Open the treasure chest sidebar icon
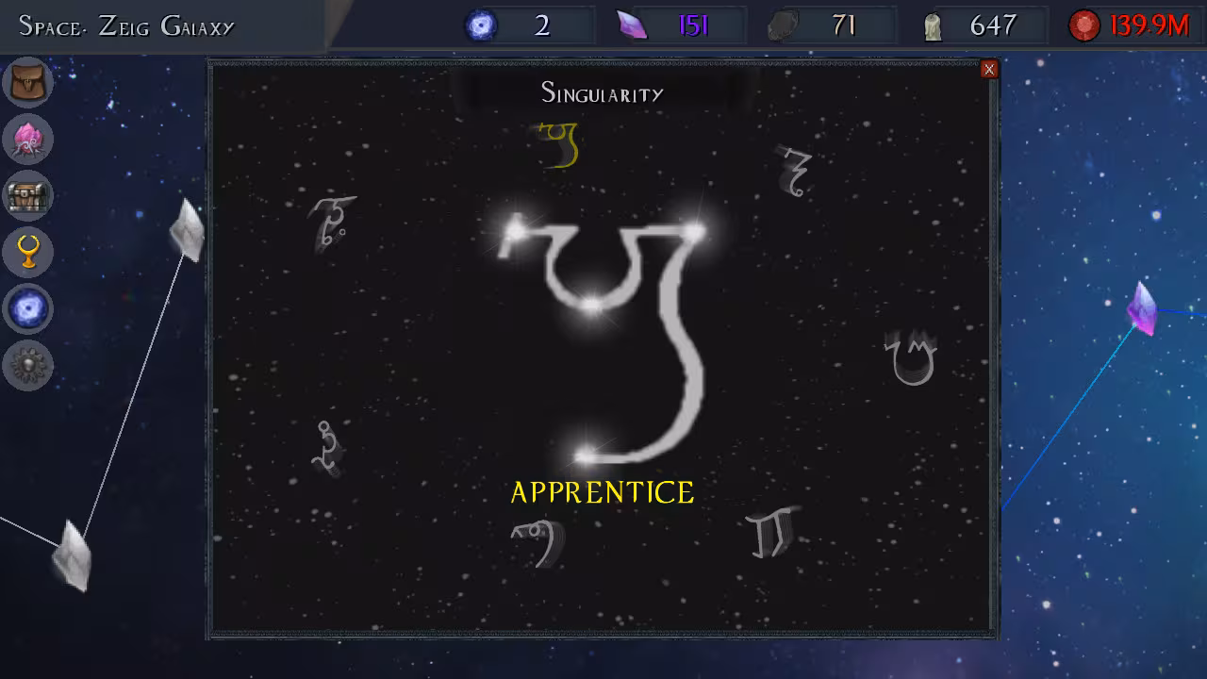The height and width of the screenshot is (679, 1207). (x=28, y=196)
